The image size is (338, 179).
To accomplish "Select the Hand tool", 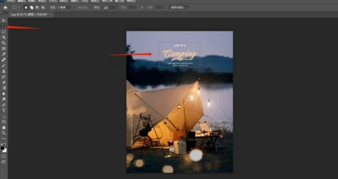I will 4,127.
